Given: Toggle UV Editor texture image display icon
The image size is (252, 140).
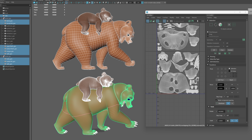Looking at the screenshot, I should click(x=192, y=21).
